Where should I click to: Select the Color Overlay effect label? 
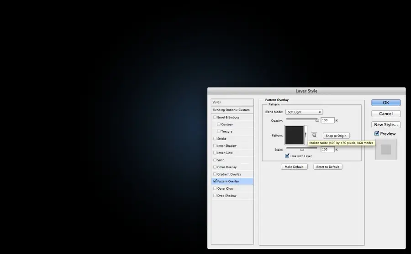[x=227, y=167]
